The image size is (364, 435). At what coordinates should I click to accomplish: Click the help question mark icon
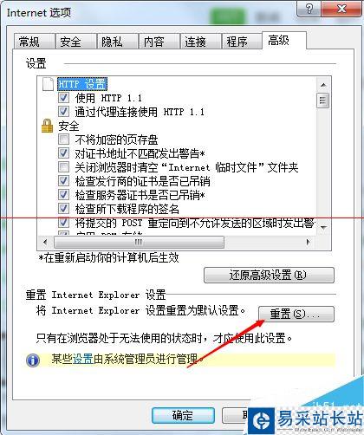point(309,9)
